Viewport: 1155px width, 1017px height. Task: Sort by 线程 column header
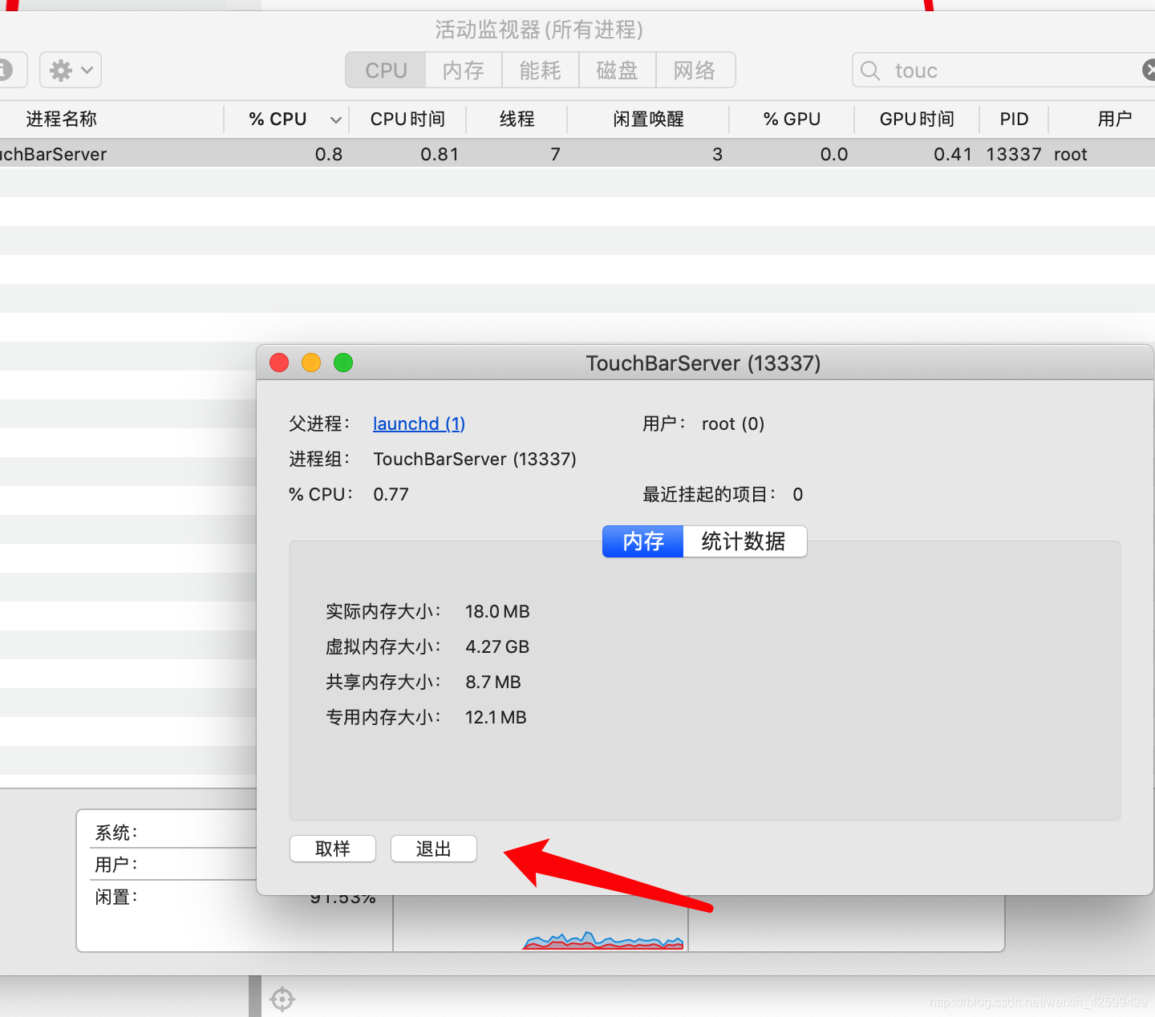pos(517,120)
